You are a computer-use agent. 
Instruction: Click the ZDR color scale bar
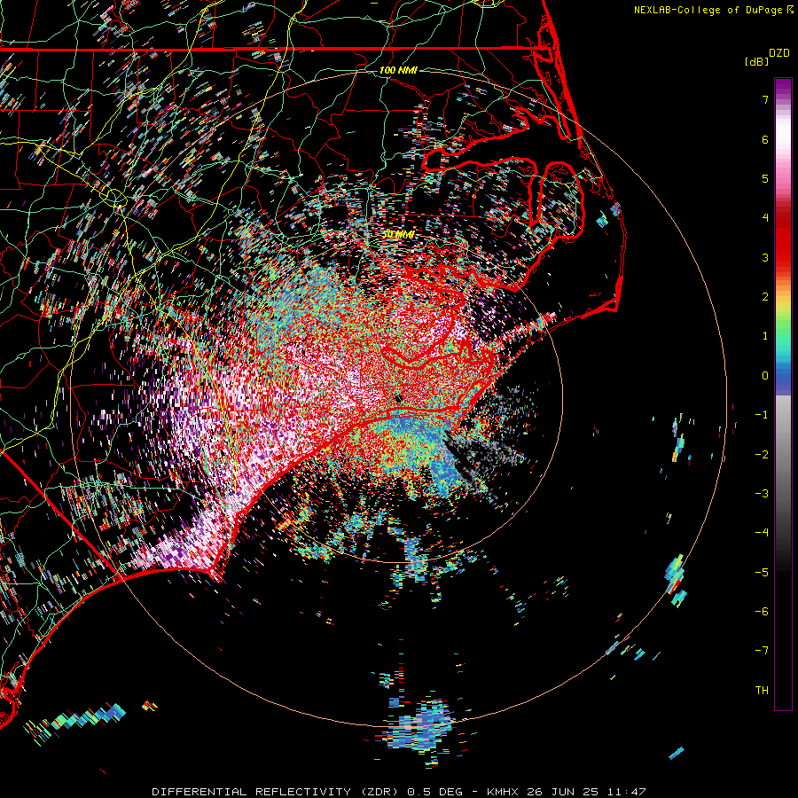(x=783, y=394)
